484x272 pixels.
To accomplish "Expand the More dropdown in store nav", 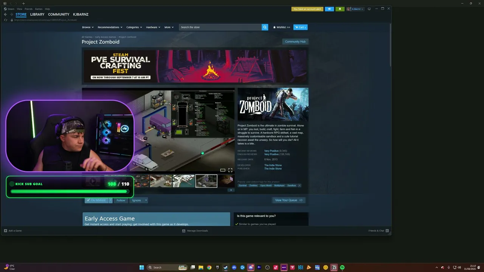I will 169,27.
